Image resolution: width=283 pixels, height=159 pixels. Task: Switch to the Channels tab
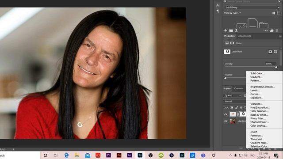click(x=239, y=88)
